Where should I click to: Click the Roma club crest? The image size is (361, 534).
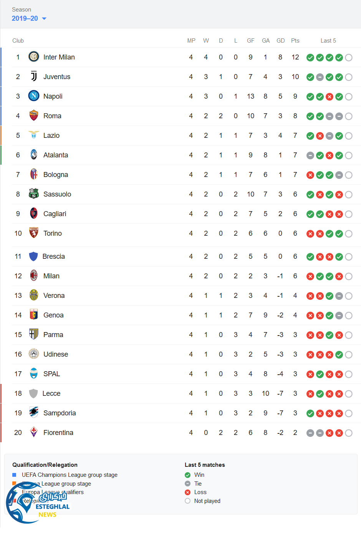tap(34, 116)
